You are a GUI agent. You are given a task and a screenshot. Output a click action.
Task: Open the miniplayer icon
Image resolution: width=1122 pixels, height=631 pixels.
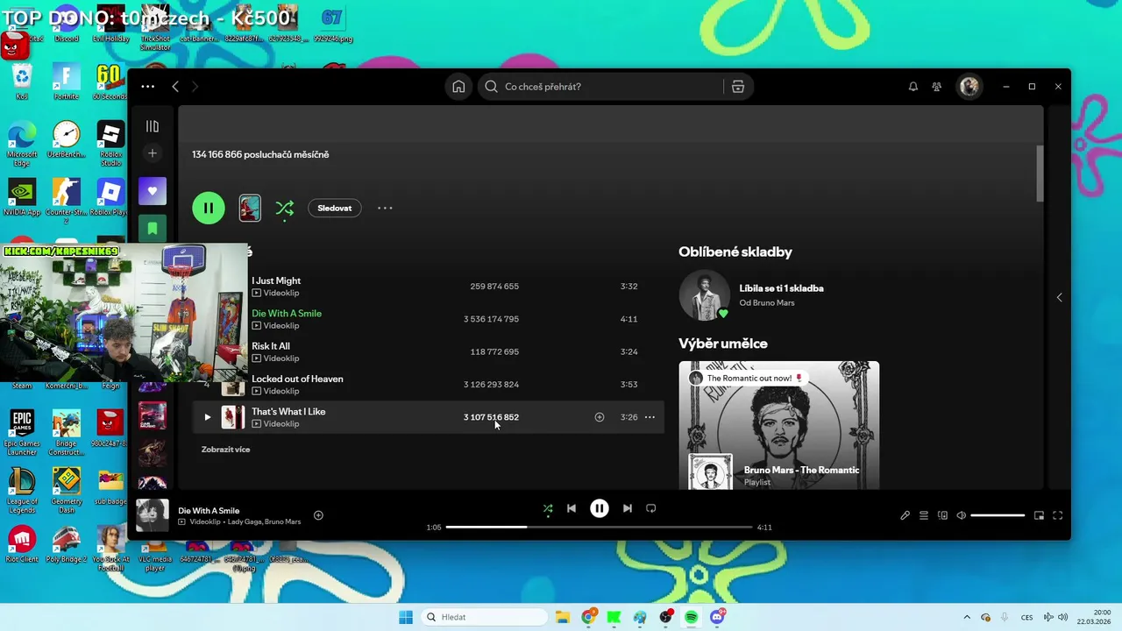pyautogui.click(x=1039, y=515)
